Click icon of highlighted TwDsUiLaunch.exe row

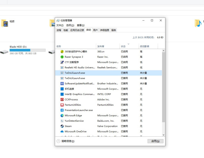click(62, 73)
